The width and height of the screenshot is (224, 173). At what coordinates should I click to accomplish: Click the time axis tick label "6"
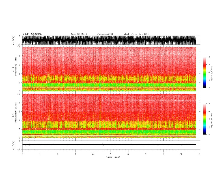pyautogui.click(x=128, y=154)
